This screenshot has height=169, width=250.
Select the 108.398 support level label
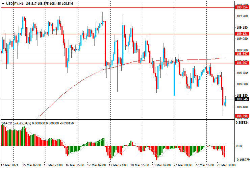click(242, 116)
